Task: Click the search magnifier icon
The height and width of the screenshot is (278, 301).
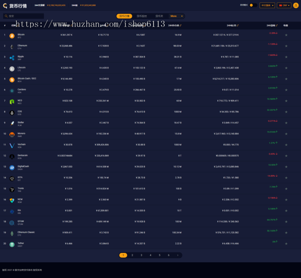Action: 6,16
